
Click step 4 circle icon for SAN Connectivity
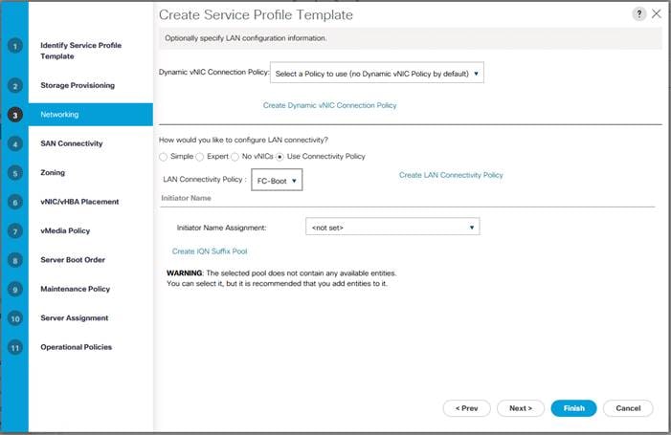(x=15, y=144)
